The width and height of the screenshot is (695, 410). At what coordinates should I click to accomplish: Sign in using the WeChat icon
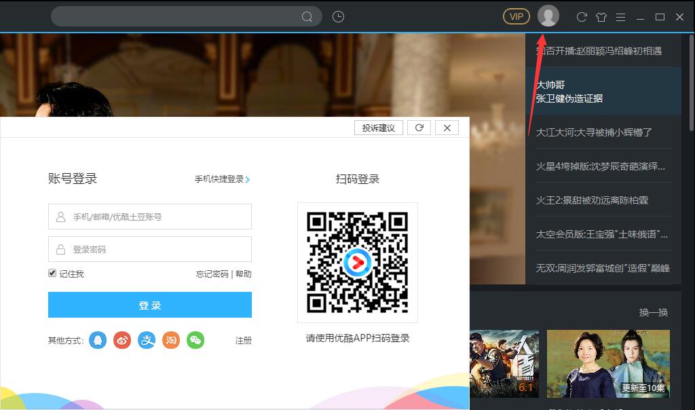coord(195,340)
